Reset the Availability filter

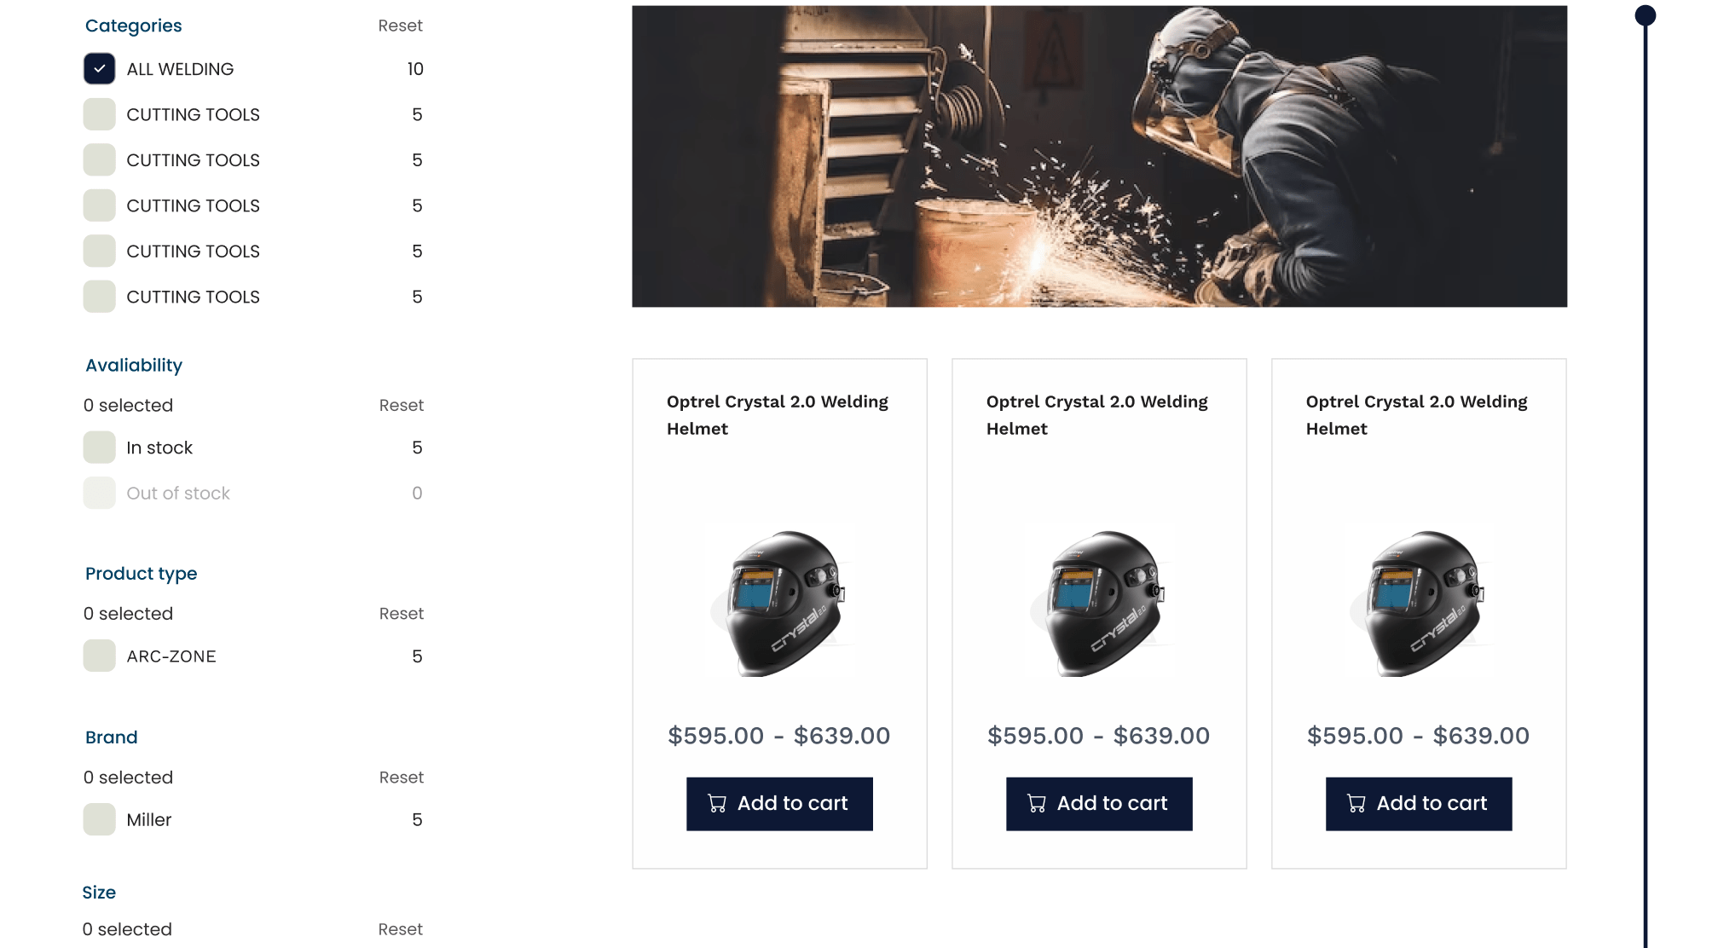401,405
